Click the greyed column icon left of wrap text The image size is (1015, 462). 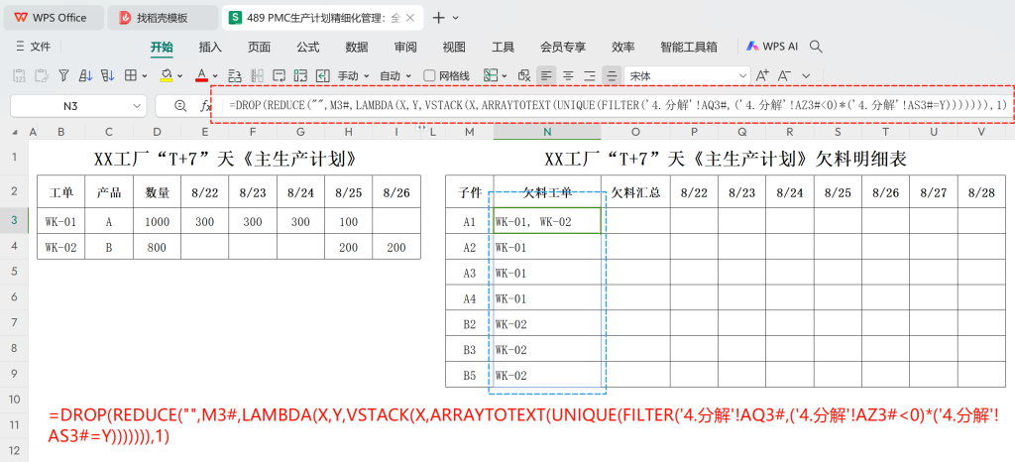[x=257, y=75]
